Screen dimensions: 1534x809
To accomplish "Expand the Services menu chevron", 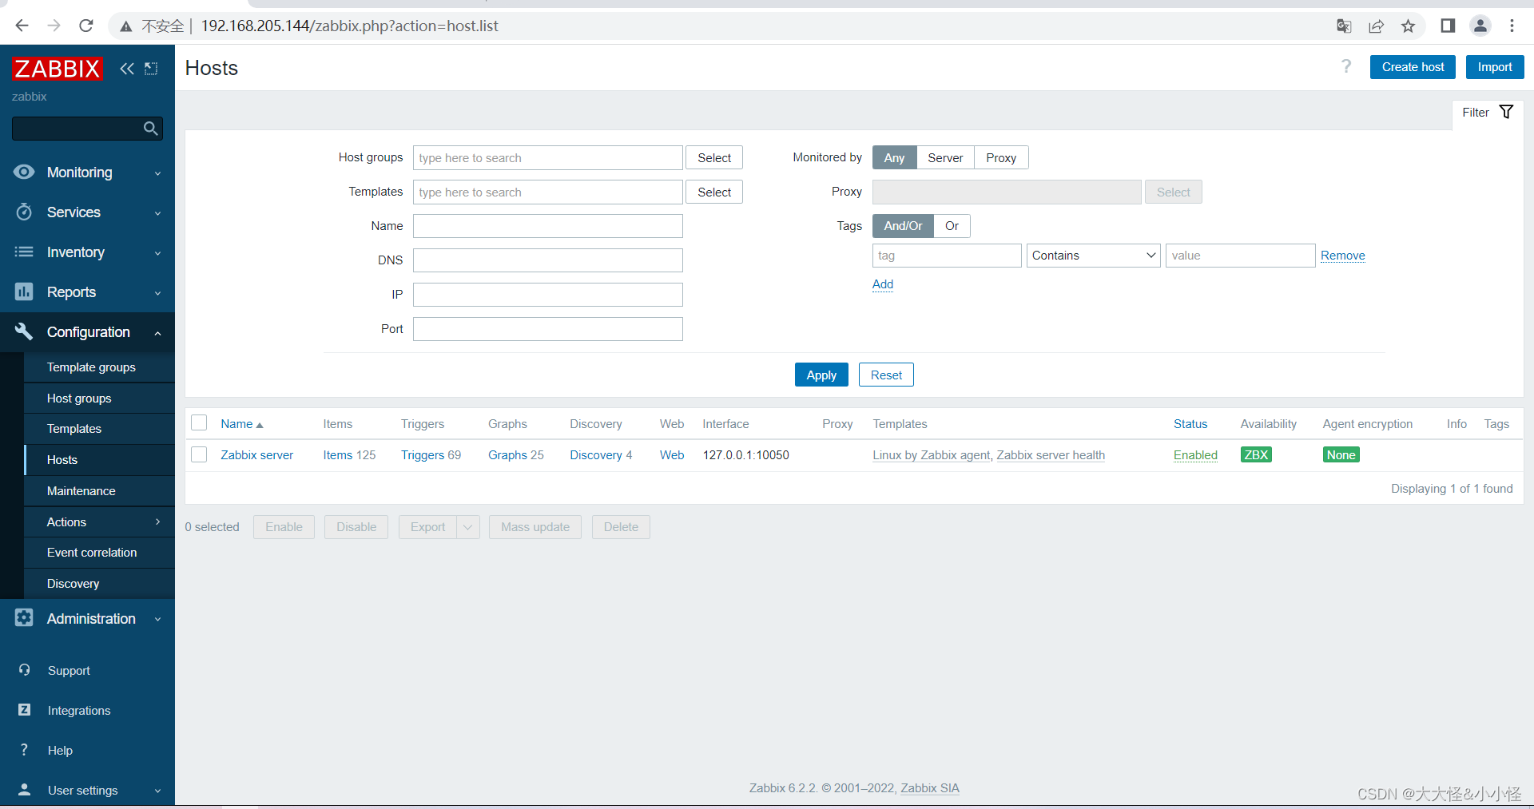I will [x=157, y=212].
